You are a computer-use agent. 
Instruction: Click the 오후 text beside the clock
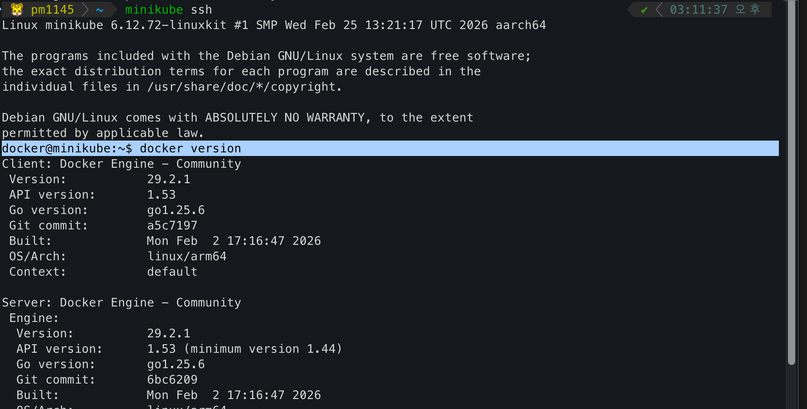(x=748, y=10)
